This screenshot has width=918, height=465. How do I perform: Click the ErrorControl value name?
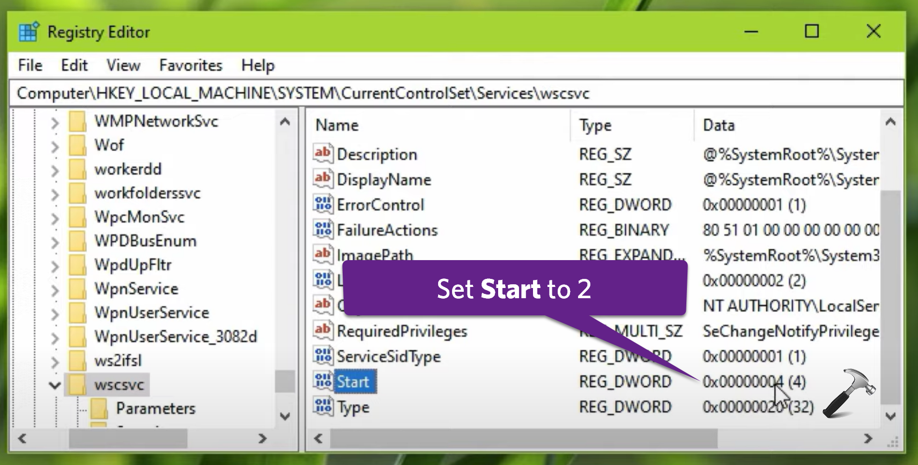[x=380, y=204]
